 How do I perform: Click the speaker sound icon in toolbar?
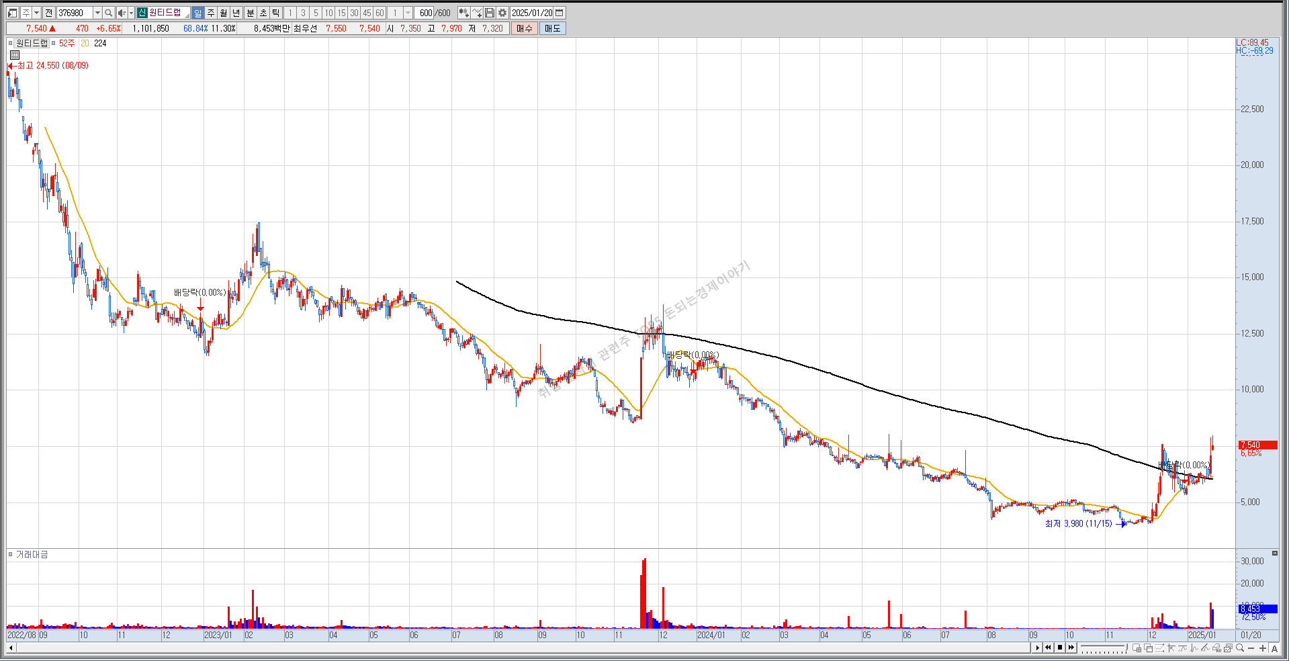click(x=122, y=13)
